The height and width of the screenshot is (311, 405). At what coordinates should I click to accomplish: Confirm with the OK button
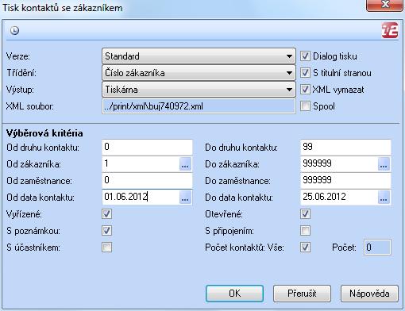234,294
